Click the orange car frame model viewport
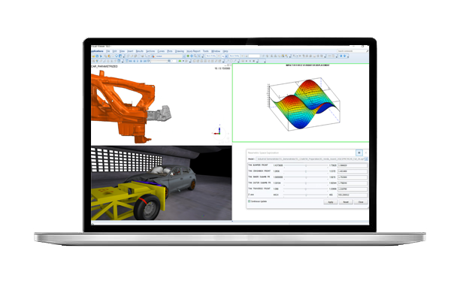This screenshot has height=281, width=460. coord(162,104)
